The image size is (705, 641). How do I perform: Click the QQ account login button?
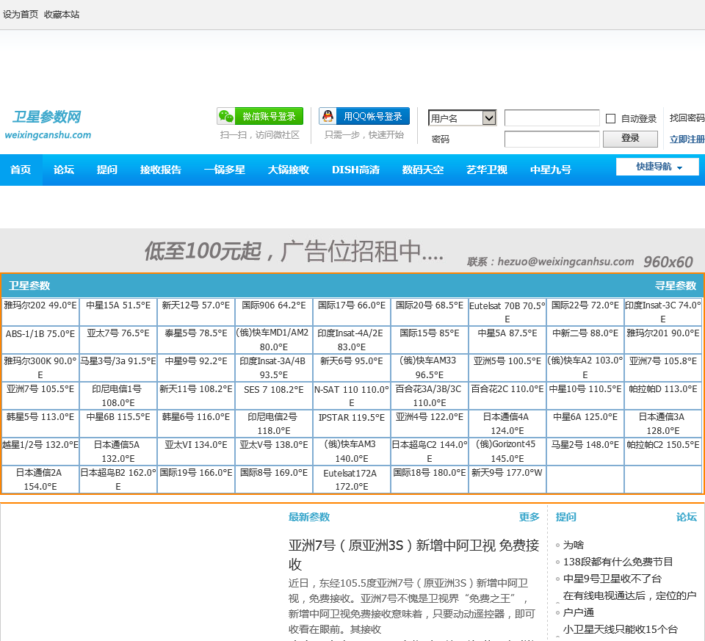364,117
